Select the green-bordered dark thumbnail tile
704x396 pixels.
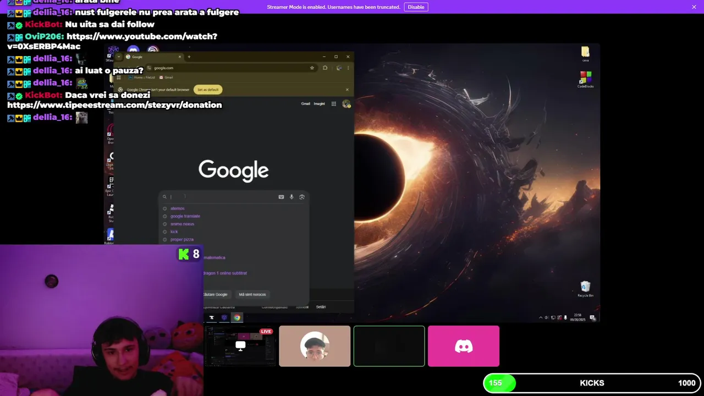point(389,346)
